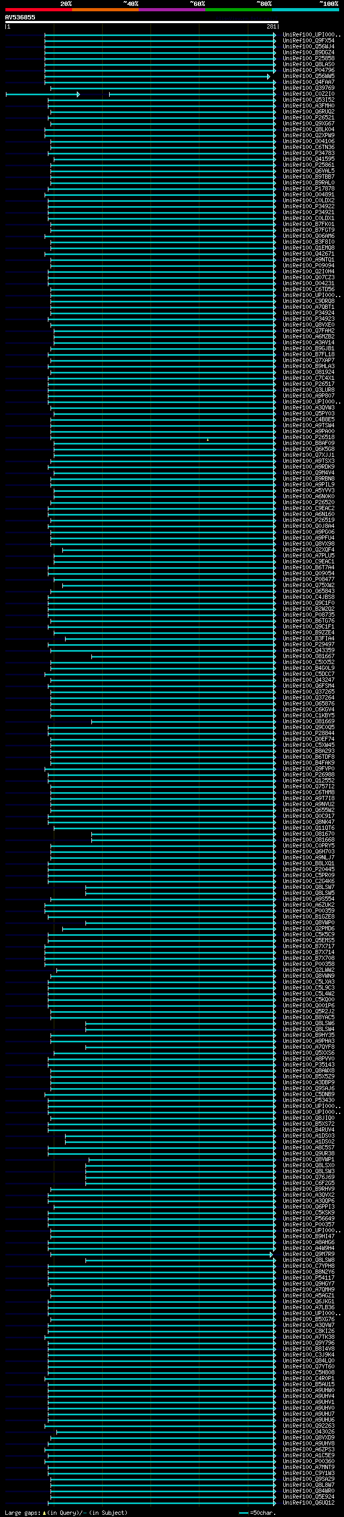The height and width of the screenshot is (1517, 344).
Task: Select the UniRef100_Q2XQF4 label
Action: click(x=309, y=550)
